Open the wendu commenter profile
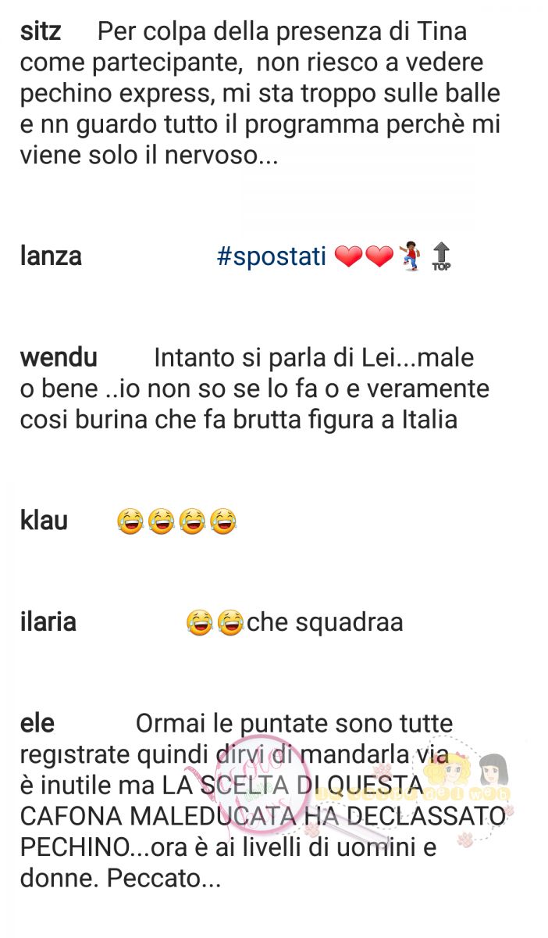Screen dimensions: 548x938 [x=59, y=357]
